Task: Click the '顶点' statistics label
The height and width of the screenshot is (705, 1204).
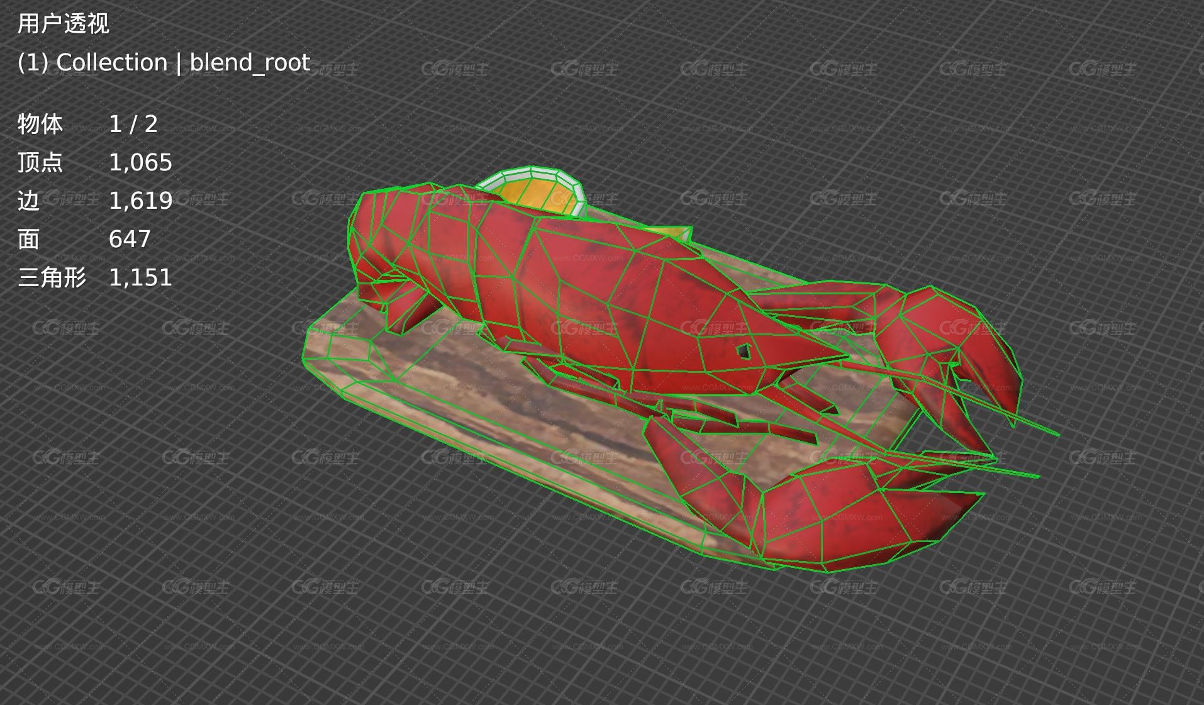Action: (40, 162)
